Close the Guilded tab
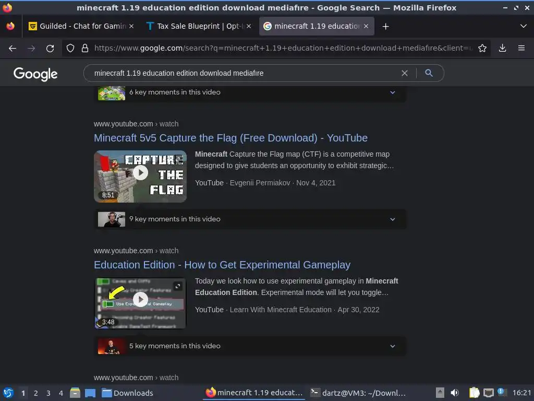 coord(131,26)
